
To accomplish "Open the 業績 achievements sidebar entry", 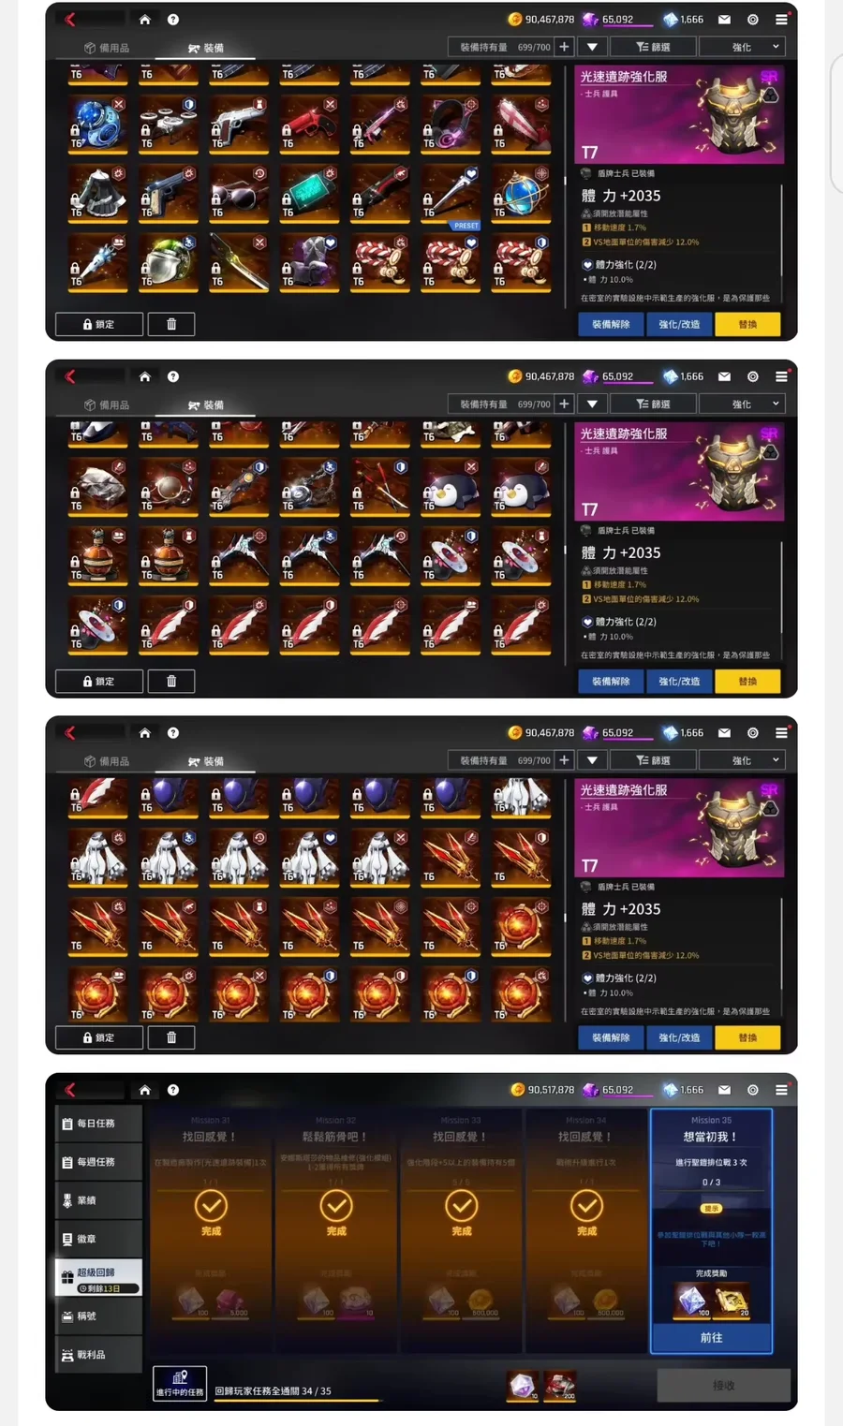I will click(x=98, y=1200).
